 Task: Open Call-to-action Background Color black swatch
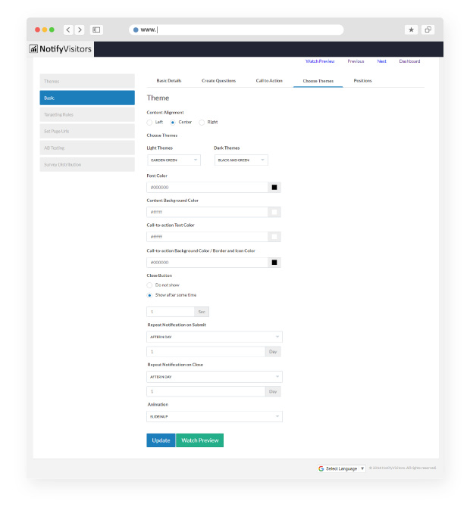click(274, 263)
